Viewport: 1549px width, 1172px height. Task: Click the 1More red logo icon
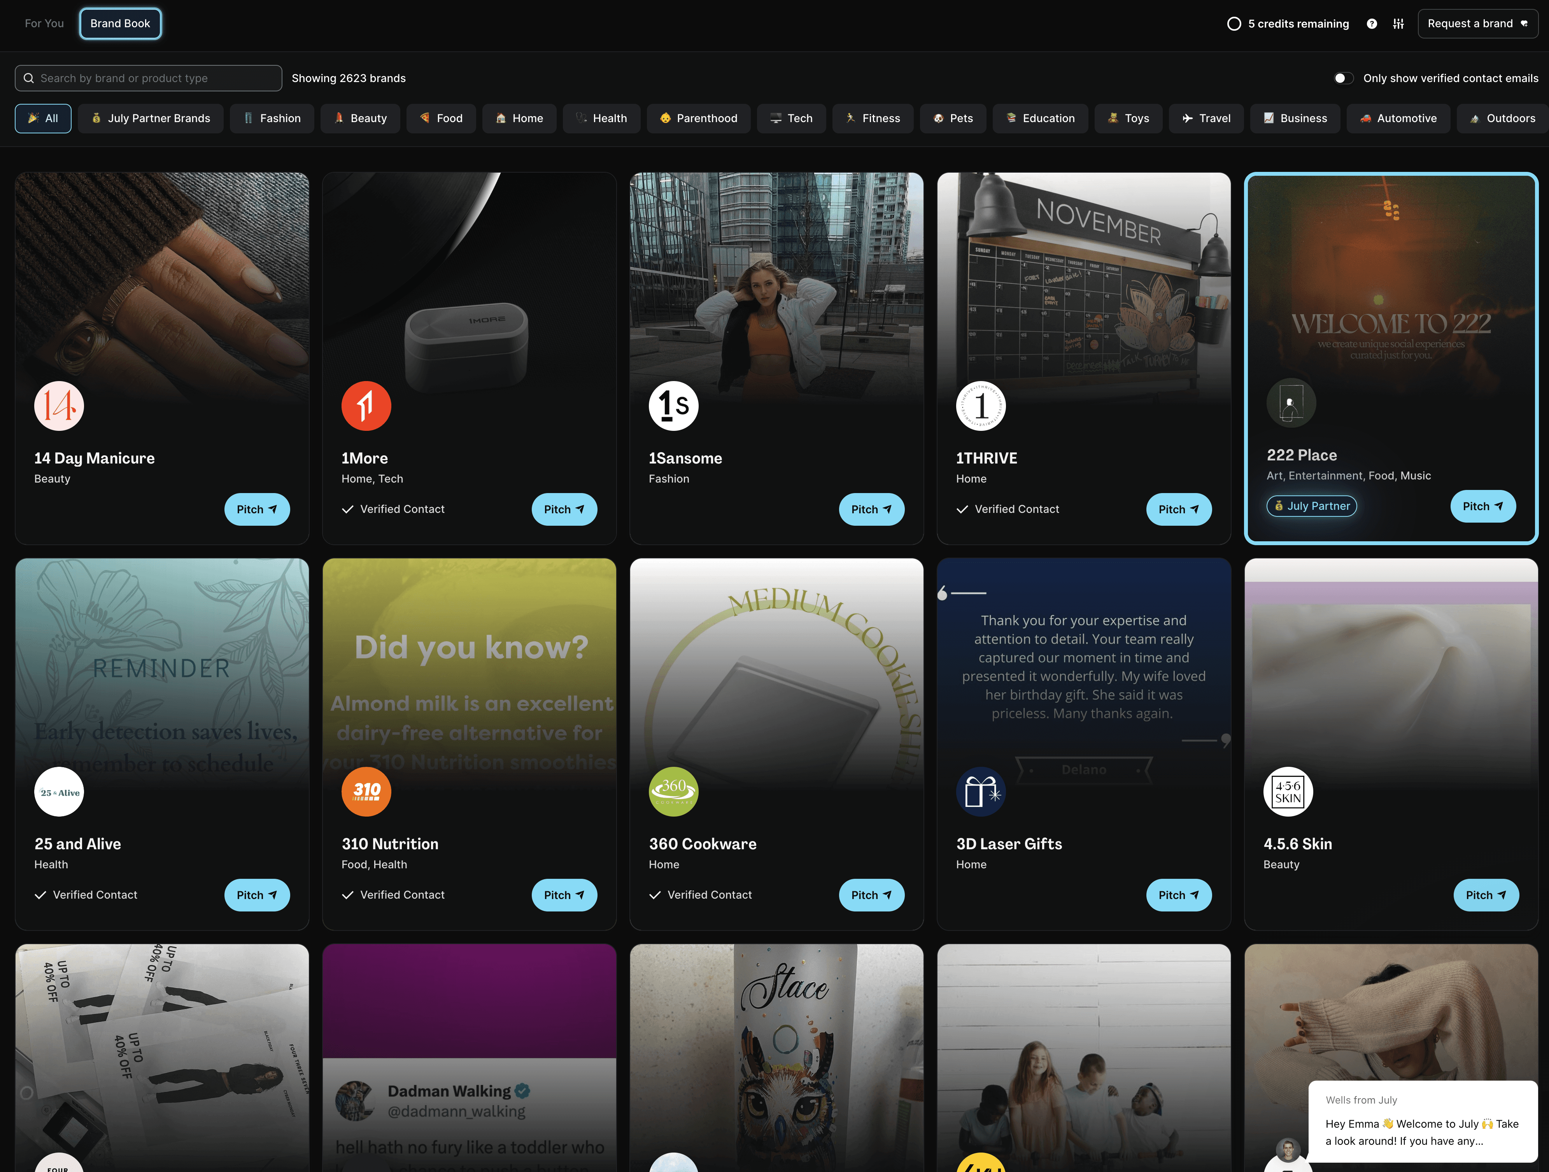pos(366,406)
